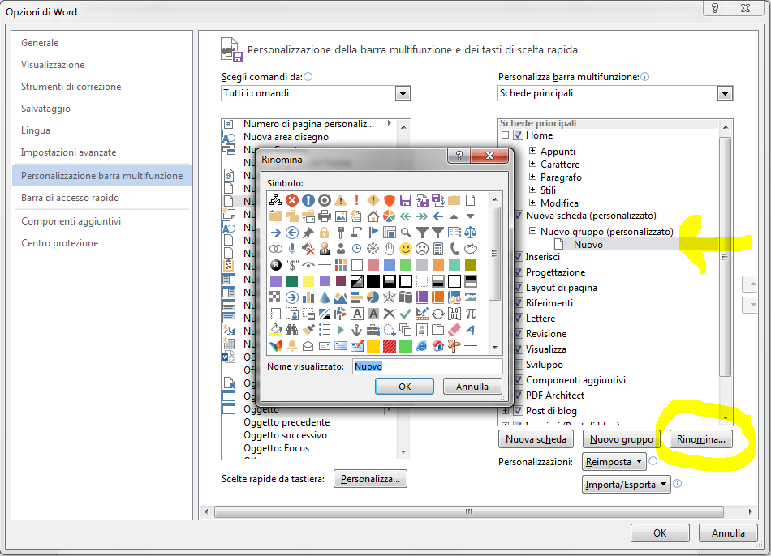Image resolution: width=771 pixels, height=556 pixels.
Task: Select the binoculars symbol
Action: [x=292, y=330]
